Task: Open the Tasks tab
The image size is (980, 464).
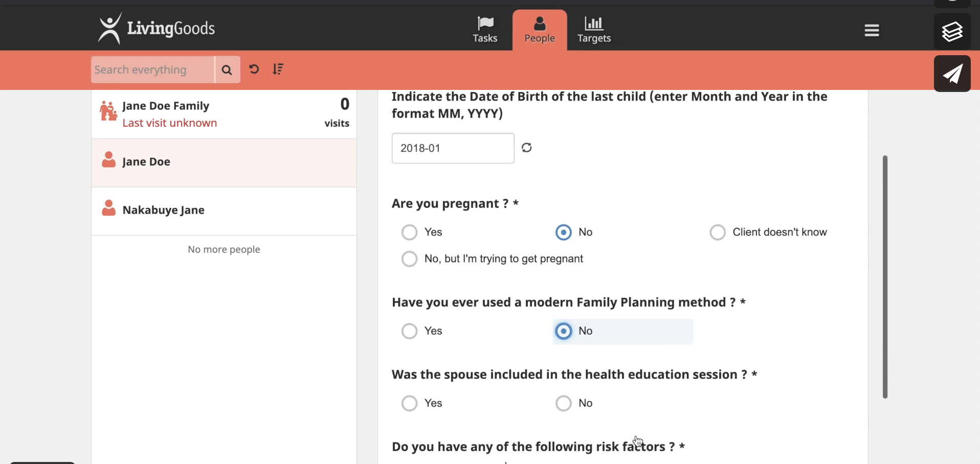Action: tap(485, 30)
